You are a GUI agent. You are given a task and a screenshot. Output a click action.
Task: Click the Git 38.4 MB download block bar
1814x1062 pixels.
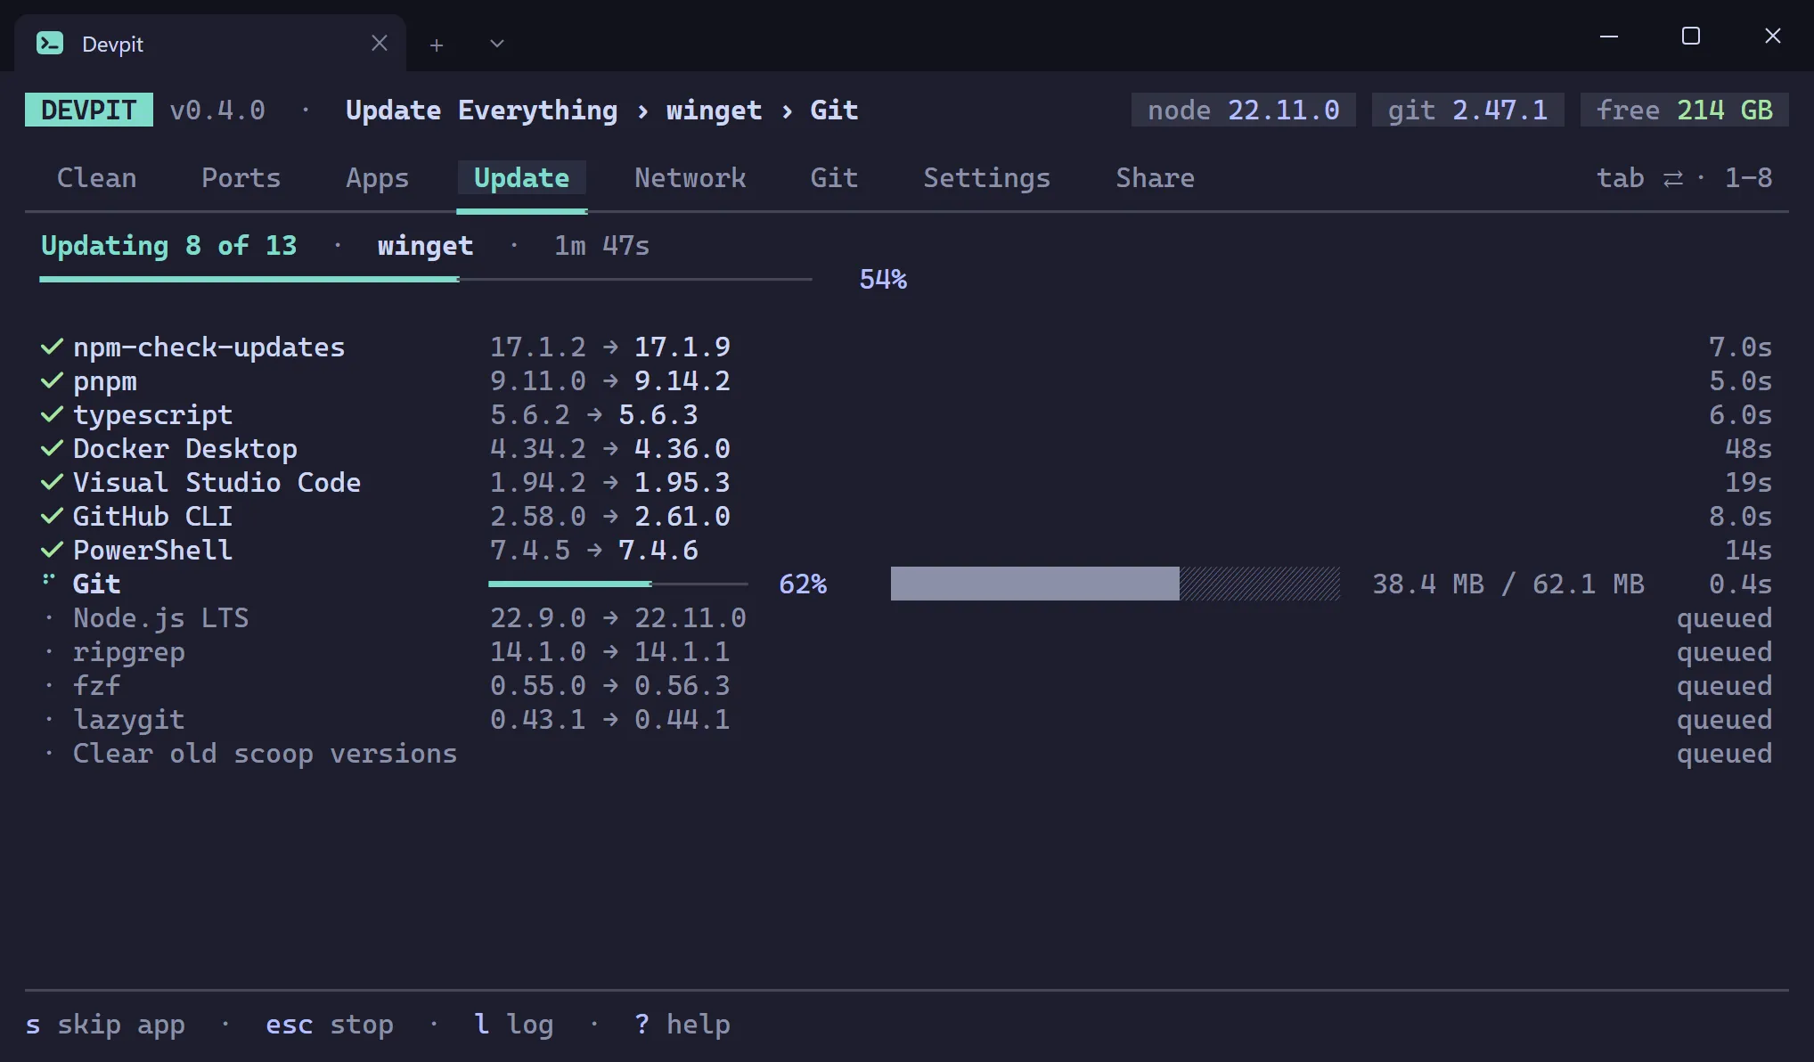1115,584
